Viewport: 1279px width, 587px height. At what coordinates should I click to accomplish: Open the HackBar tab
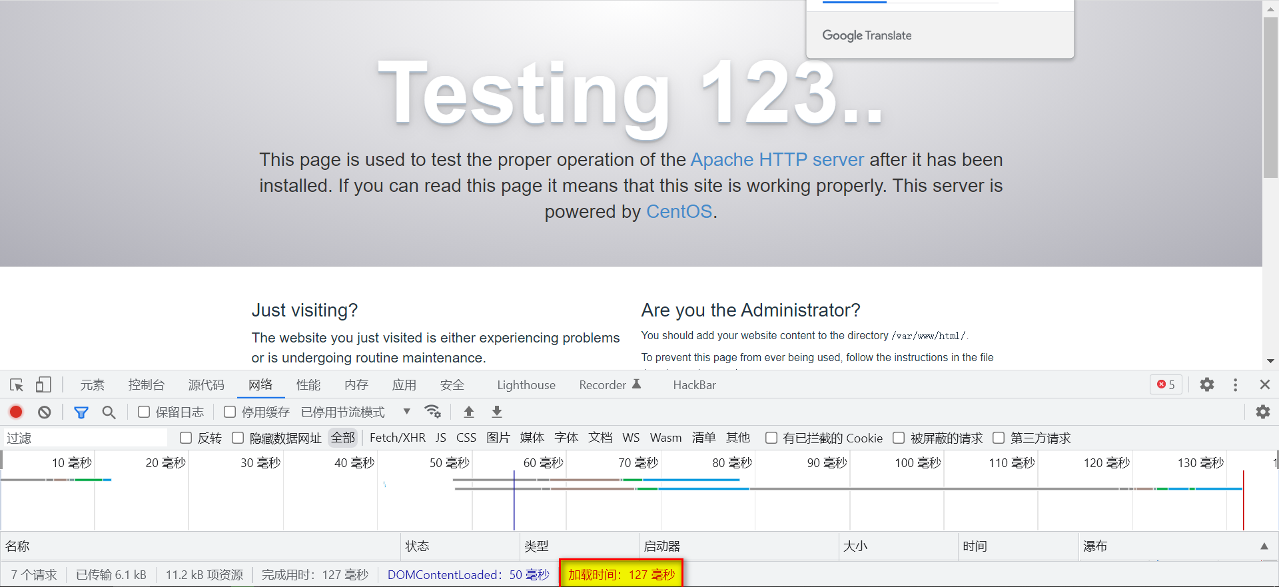(x=695, y=385)
